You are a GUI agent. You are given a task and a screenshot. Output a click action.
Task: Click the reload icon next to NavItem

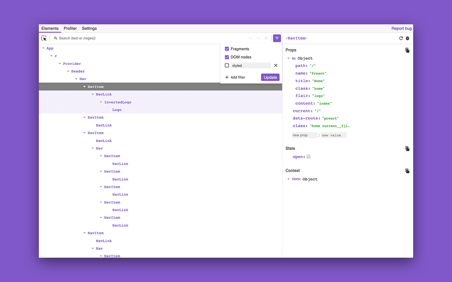click(401, 38)
